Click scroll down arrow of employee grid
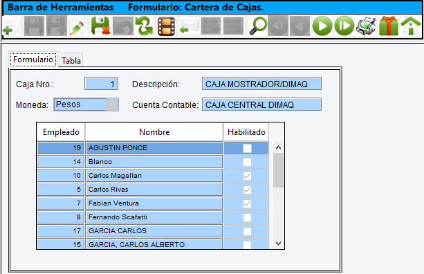Image resolution: width=424 pixels, height=274 pixels. pos(278,244)
